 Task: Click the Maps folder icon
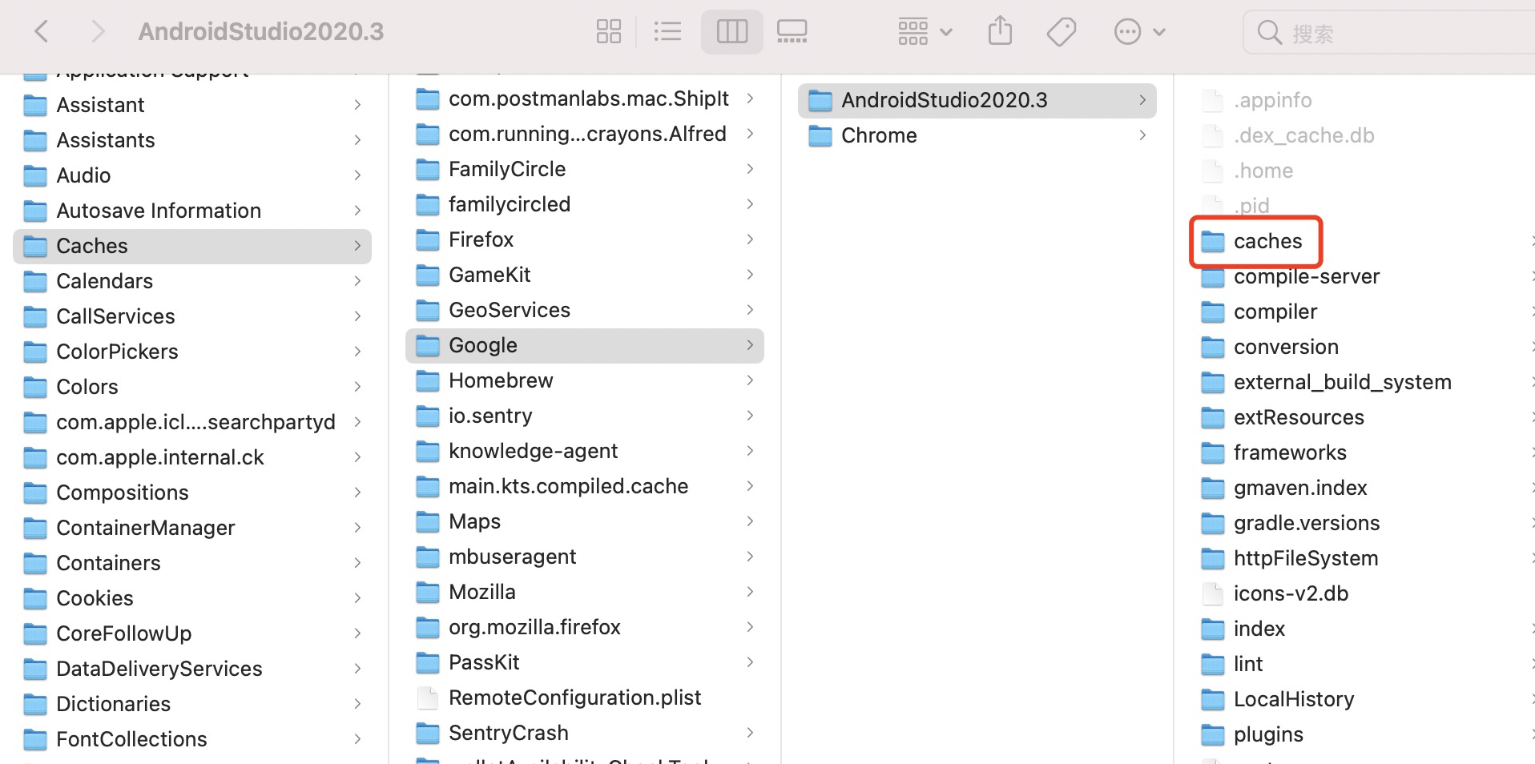point(428,521)
